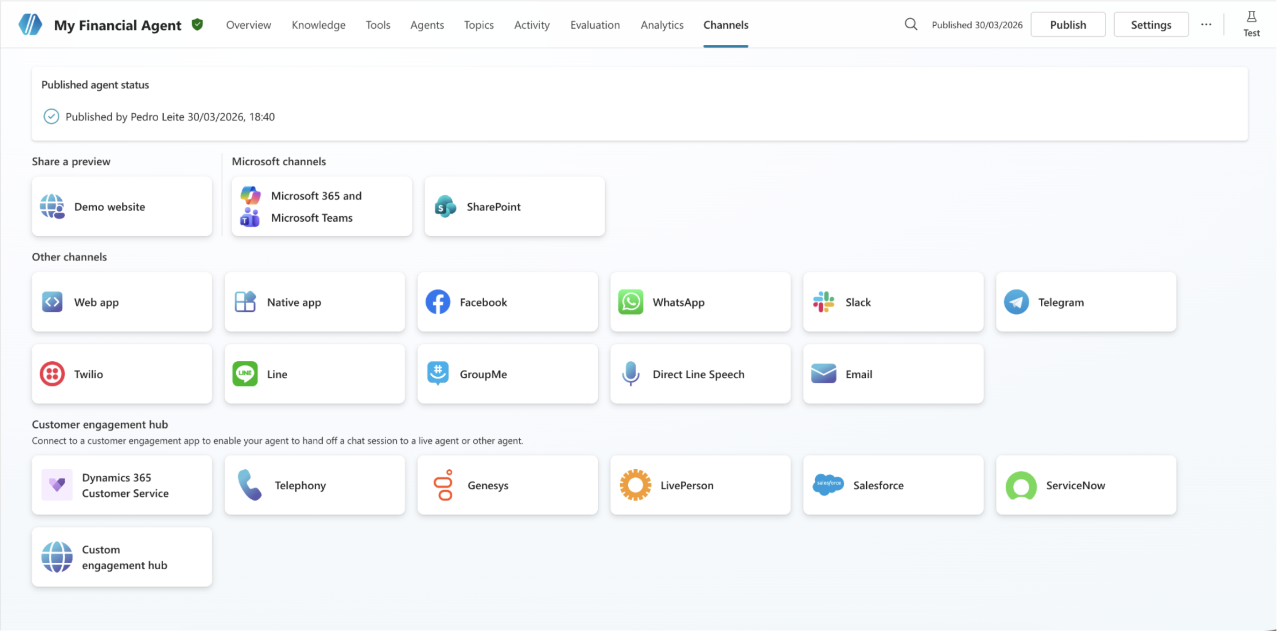Switch to the Tools tab
Screen dimensions: 1277x631
[x=378, y=25]
